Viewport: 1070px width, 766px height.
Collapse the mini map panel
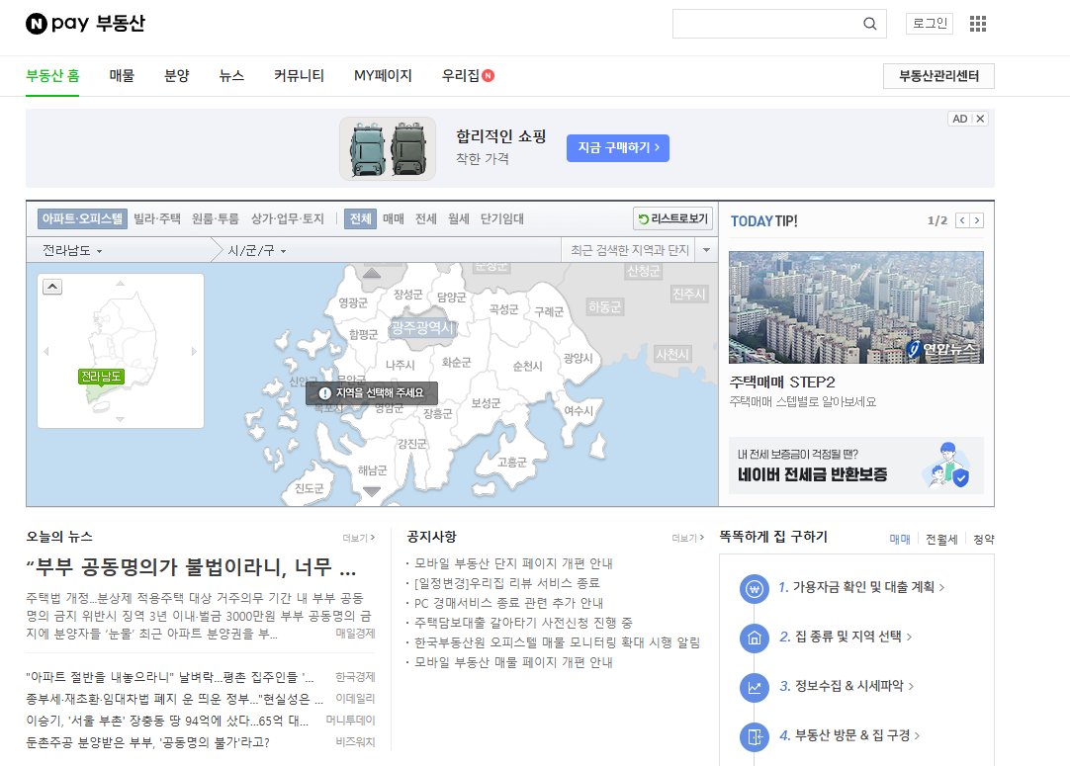[52, 287]
